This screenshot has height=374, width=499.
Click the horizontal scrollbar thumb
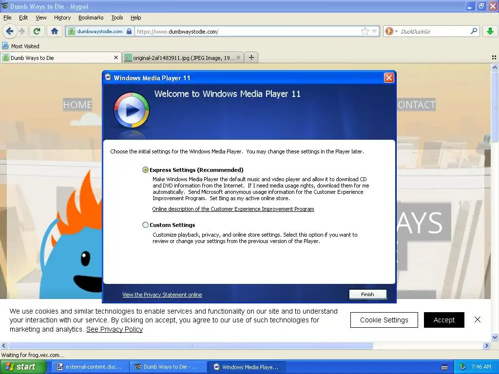click(191, 345)
